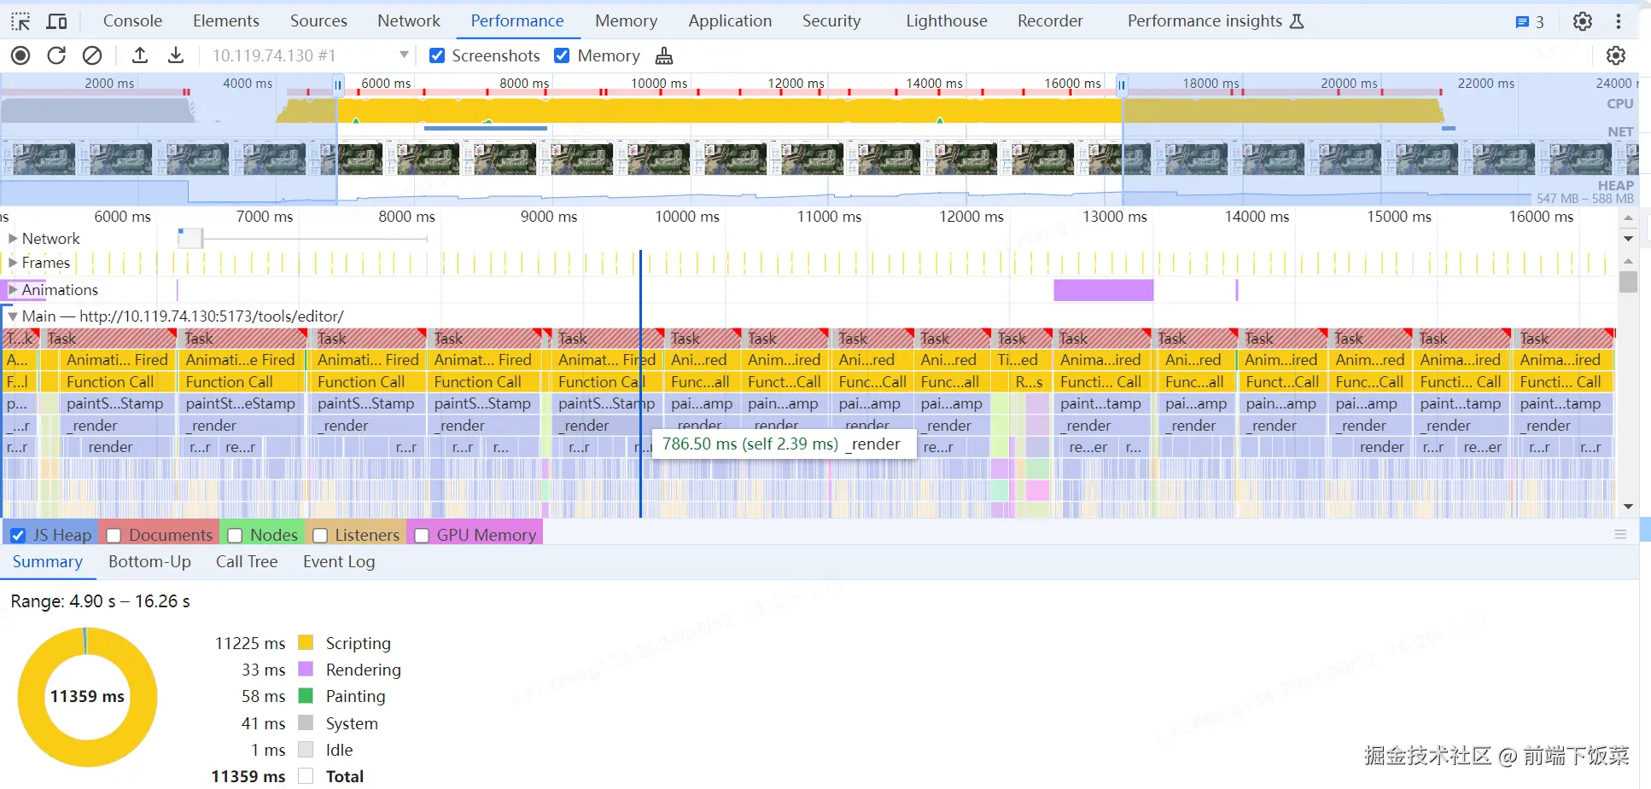Open capture settings gear in Performance toolbar
Viewport: 1651px width, 789px height.
pos(1615,55)
